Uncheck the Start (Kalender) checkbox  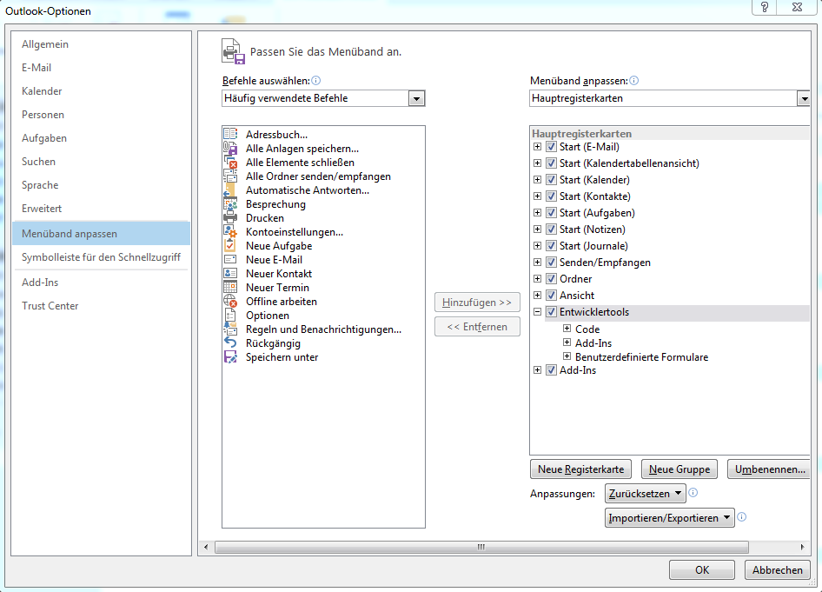tap(551, 180)
